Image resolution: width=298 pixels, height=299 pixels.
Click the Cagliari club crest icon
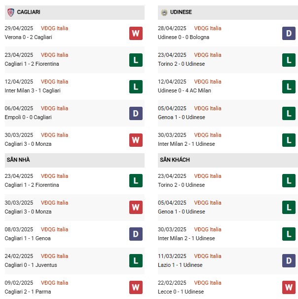point(11,12)
